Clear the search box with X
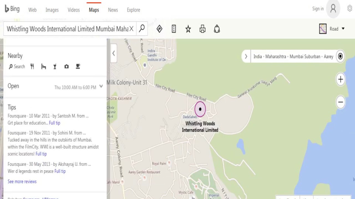Image resolution: width=355 pixels, height=199 pixels. [131, 29]
